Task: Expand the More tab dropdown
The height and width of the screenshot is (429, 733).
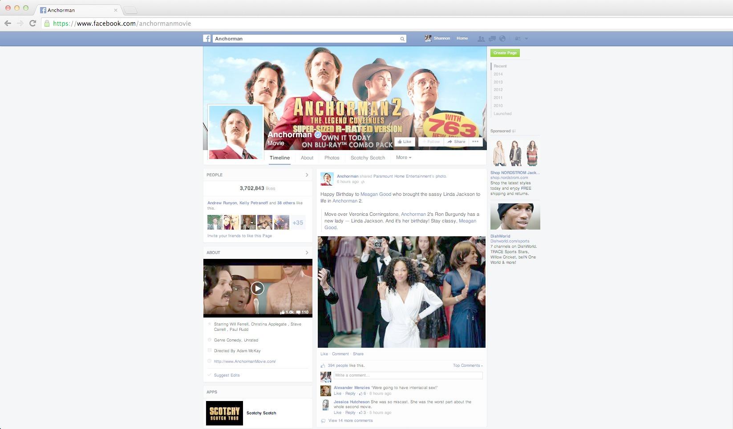Action: [404, 158]
